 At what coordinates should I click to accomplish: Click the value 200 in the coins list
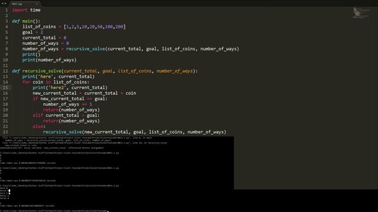click(x=119, y=26)
